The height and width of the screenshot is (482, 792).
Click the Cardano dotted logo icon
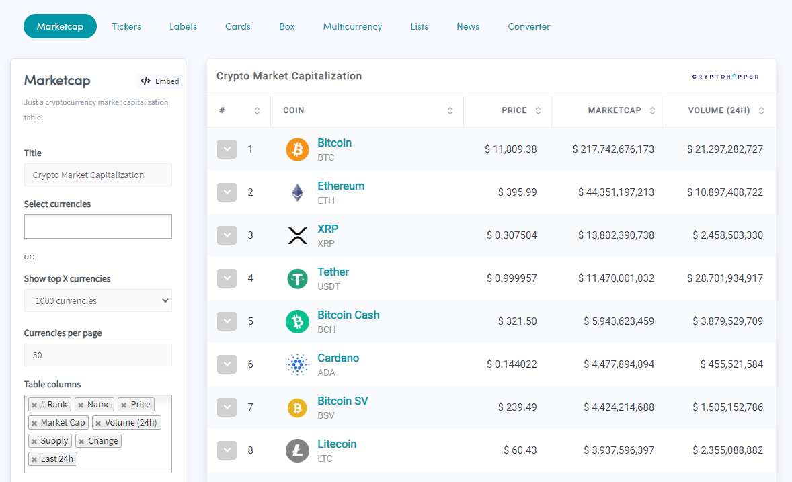(x=298, y=364)
